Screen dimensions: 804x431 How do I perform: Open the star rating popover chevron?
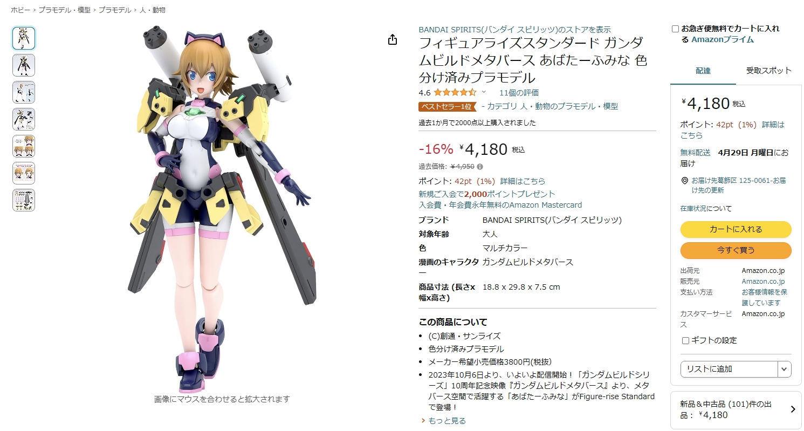tap(484, 92)
